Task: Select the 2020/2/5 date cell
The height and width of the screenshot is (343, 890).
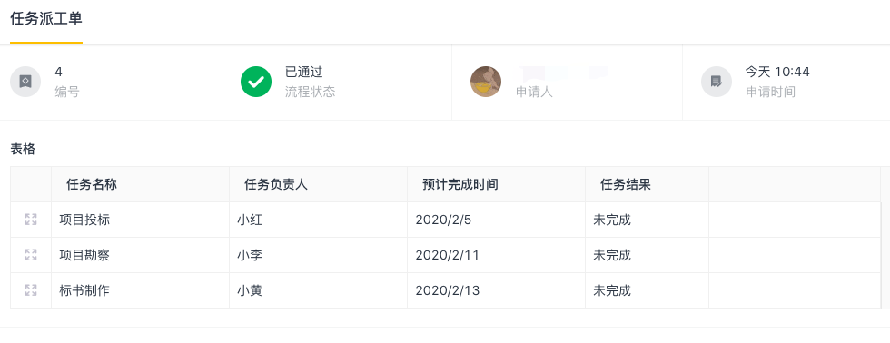Action: click(496, 220)
